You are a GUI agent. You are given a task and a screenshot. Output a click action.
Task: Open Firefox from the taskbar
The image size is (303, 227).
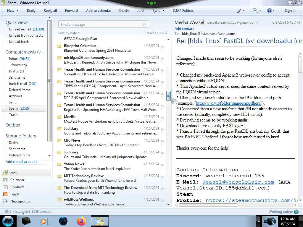[81, 221]
